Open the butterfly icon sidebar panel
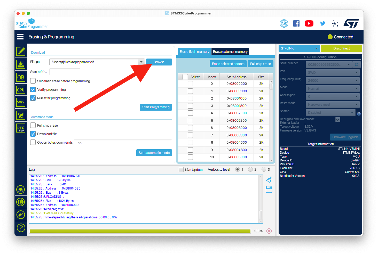 (21, 115)
